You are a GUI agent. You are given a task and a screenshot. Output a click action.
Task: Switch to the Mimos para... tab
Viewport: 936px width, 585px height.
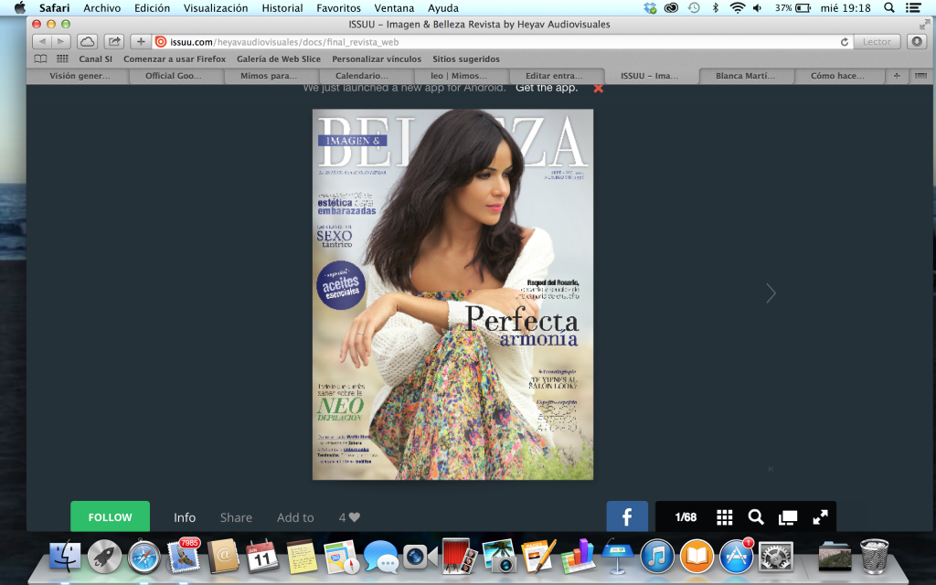[268, 76]
